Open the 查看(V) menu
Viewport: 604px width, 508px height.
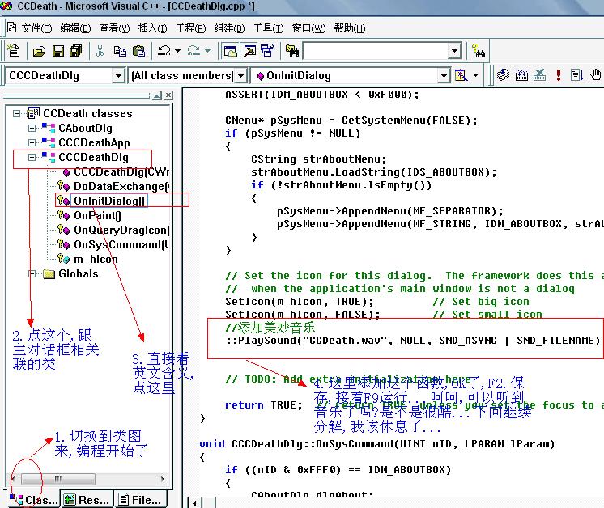[x=114, y=28]
